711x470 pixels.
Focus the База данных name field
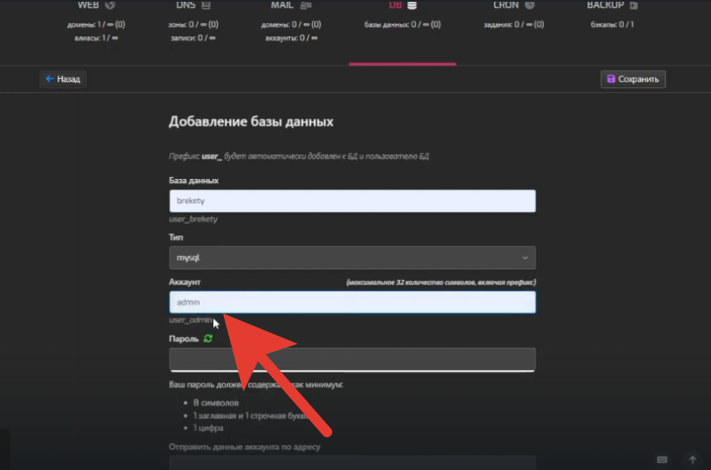click(x=352, y=201)
